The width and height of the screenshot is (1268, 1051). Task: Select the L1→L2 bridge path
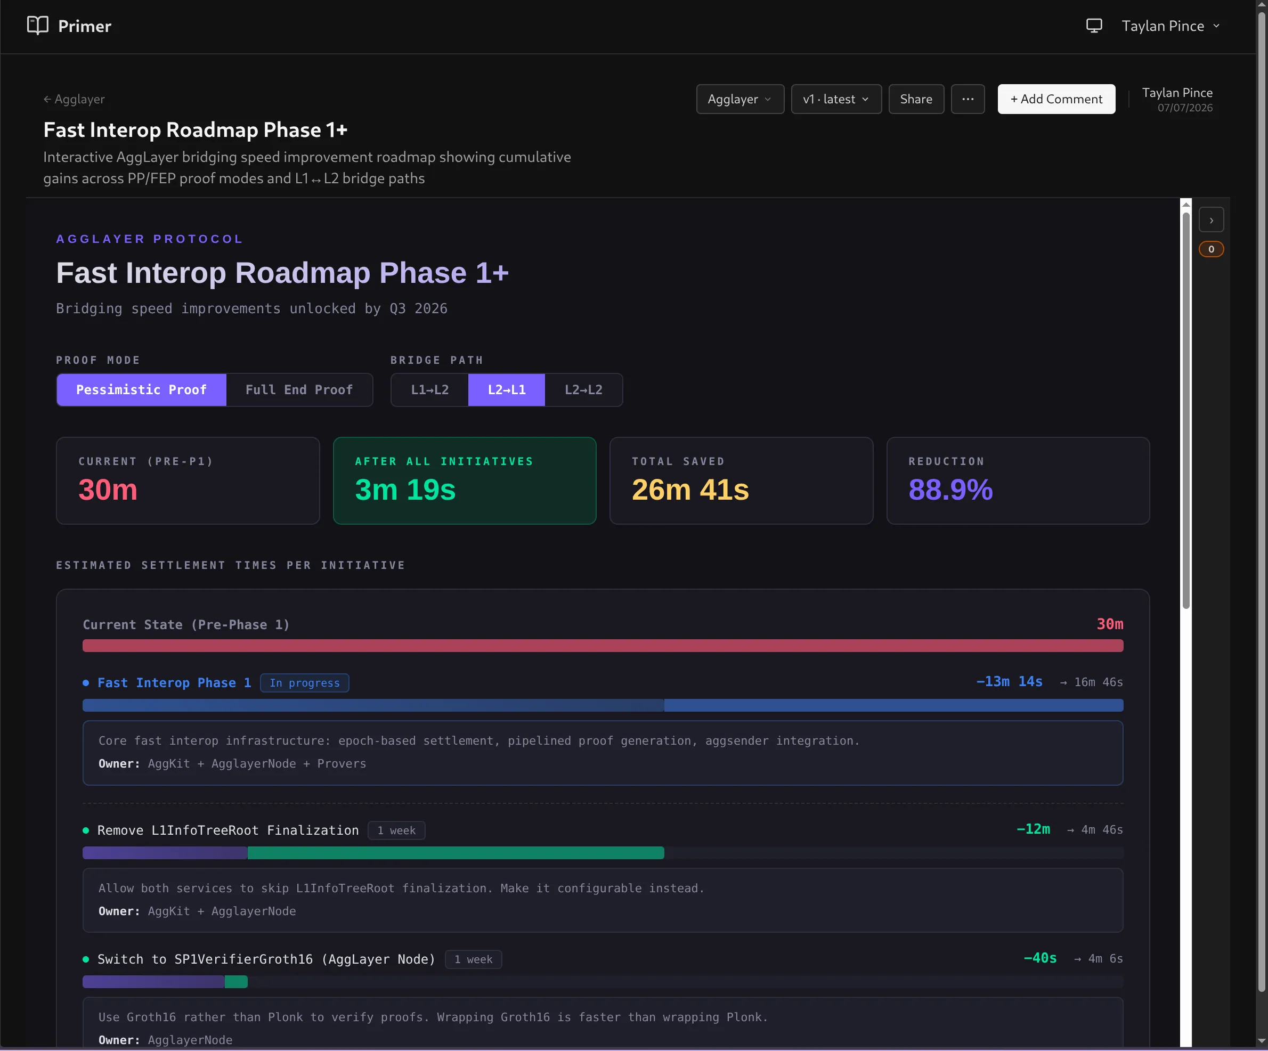tap(430, 390)
